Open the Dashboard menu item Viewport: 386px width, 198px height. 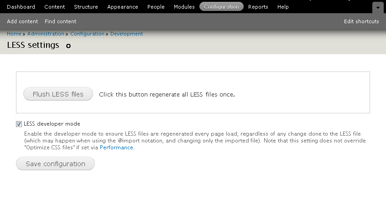tap(21, 7)
